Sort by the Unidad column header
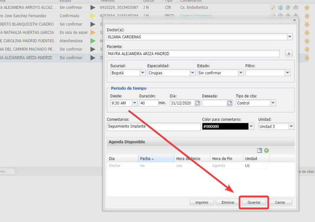 tap(256, 159)
